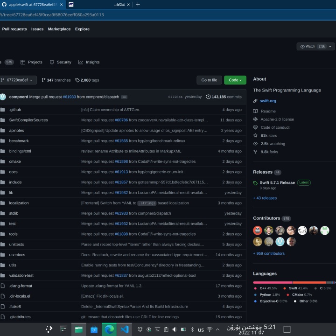Click the Go to file button
Screen dimensions: 336x336
209,80
